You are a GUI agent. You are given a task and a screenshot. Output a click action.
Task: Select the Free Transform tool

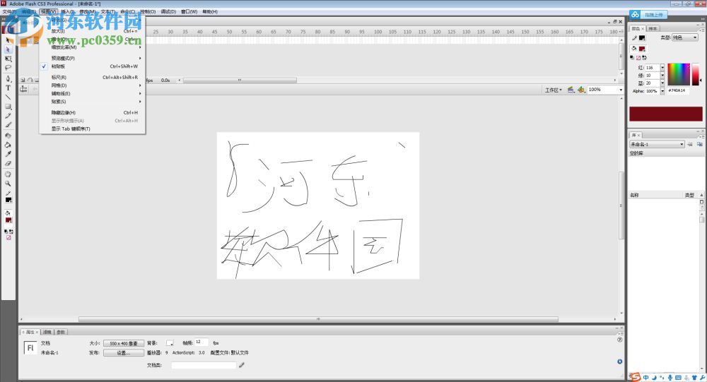[x=8, y=59]
